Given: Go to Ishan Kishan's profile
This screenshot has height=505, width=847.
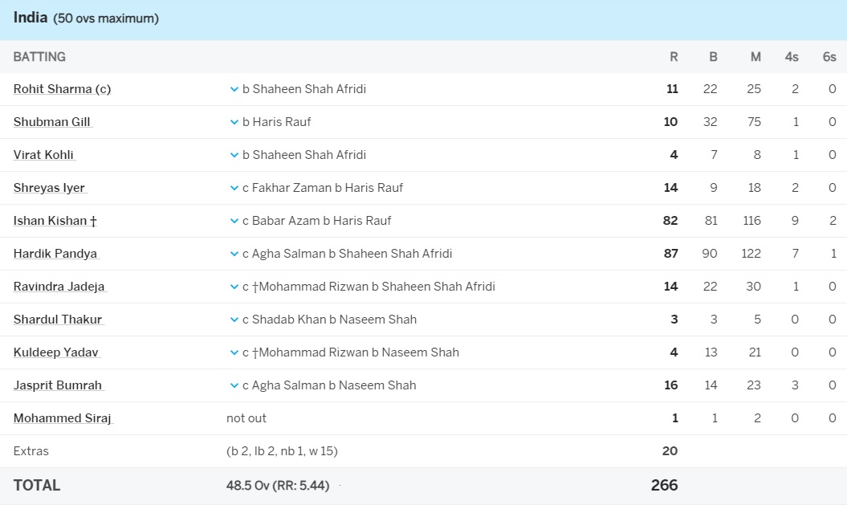Looking at the screenshot, I should 55,221.
